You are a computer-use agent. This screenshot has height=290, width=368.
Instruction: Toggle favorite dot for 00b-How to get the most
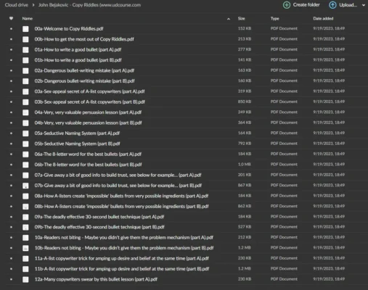pyautogui.click(x=11, y=39)
